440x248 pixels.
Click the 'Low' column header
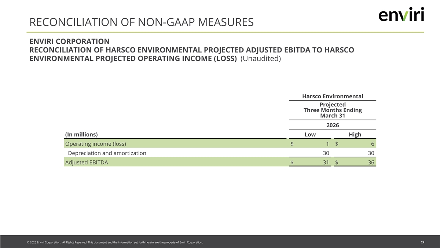pos(310,134)
